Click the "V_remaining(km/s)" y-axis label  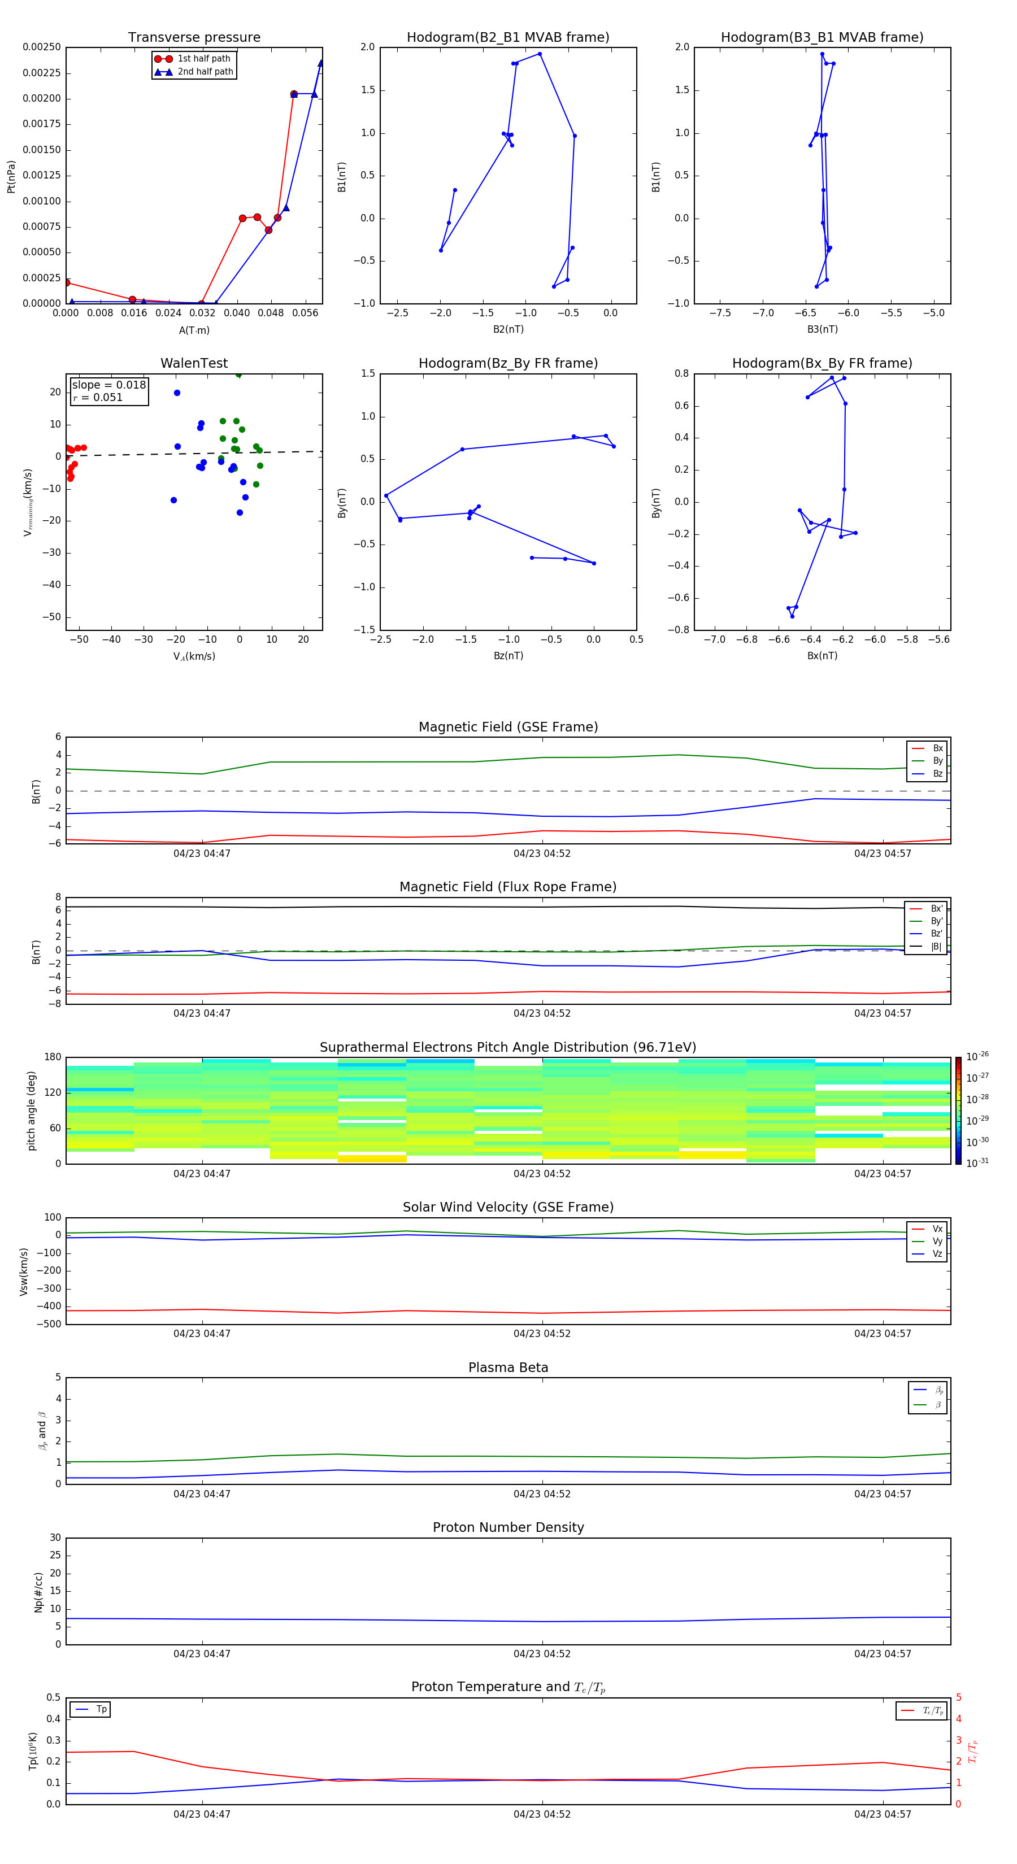click(x=28, y=502)
